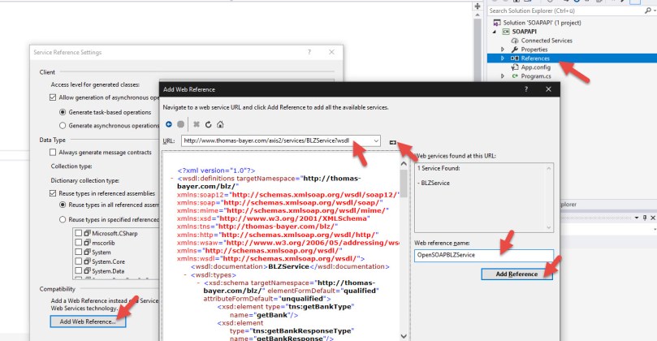Expand the References node
The height and width of the screenshot is (341, 657).
(503, 58)
